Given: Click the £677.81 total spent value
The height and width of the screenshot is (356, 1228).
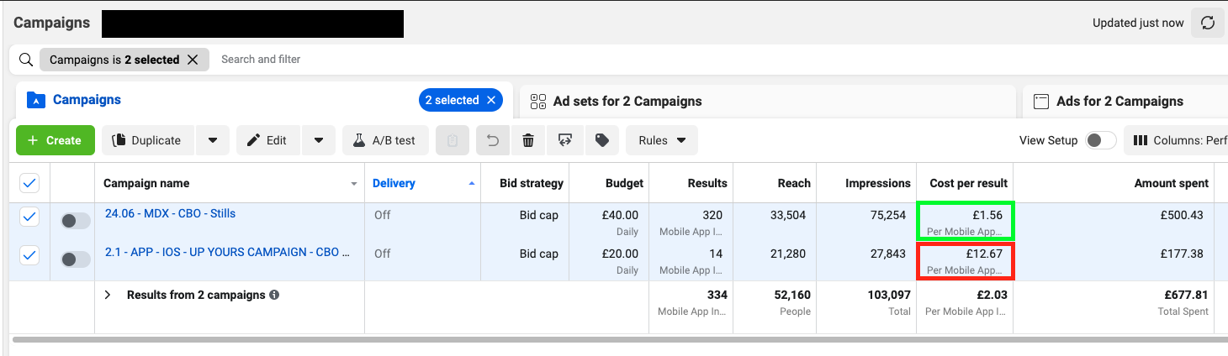Looking at the screenshot, I should tap(1184, 295).
